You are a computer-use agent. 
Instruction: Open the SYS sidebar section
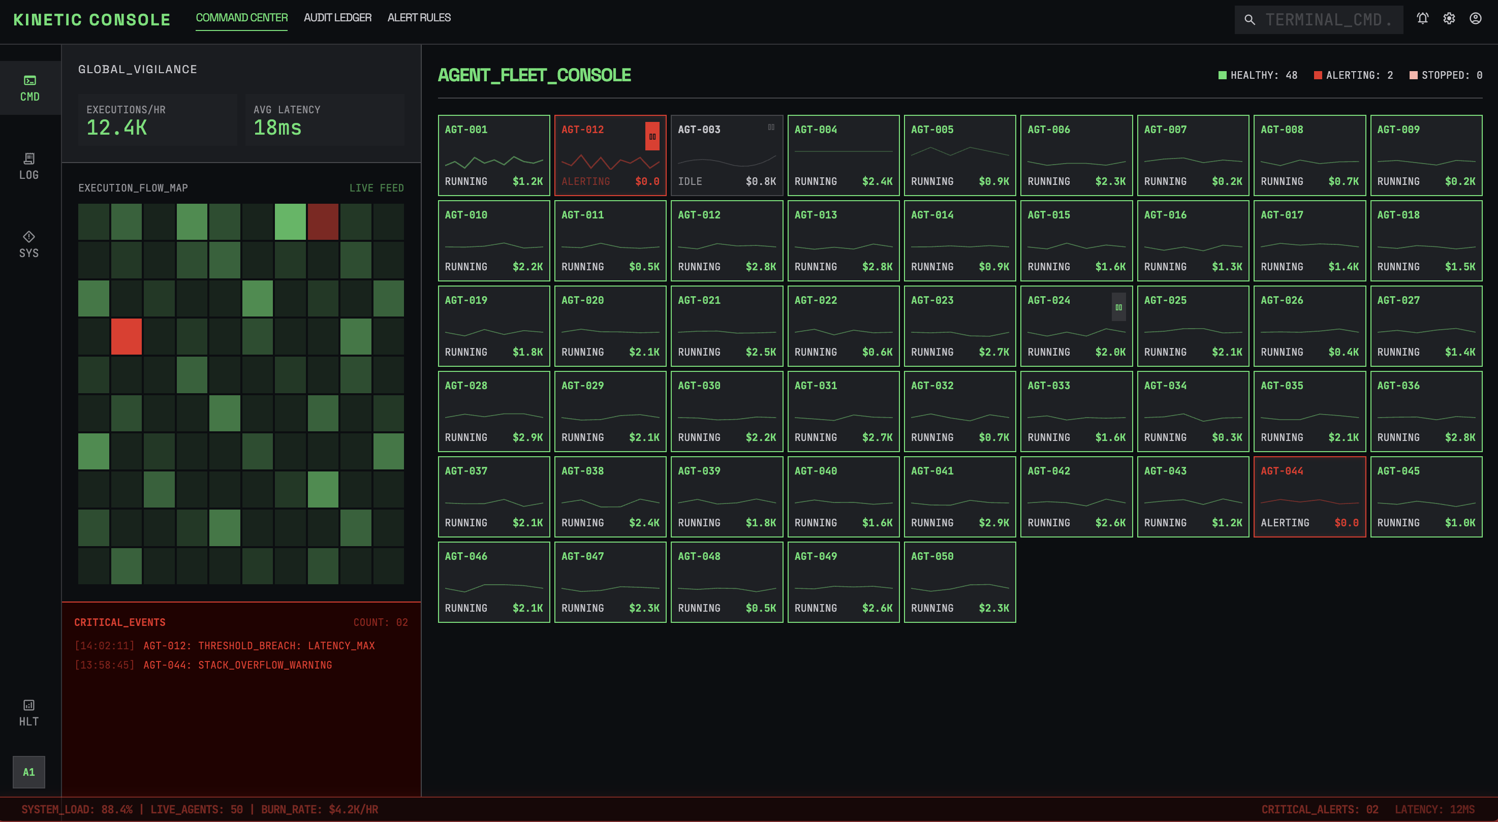tap(29, 244)
